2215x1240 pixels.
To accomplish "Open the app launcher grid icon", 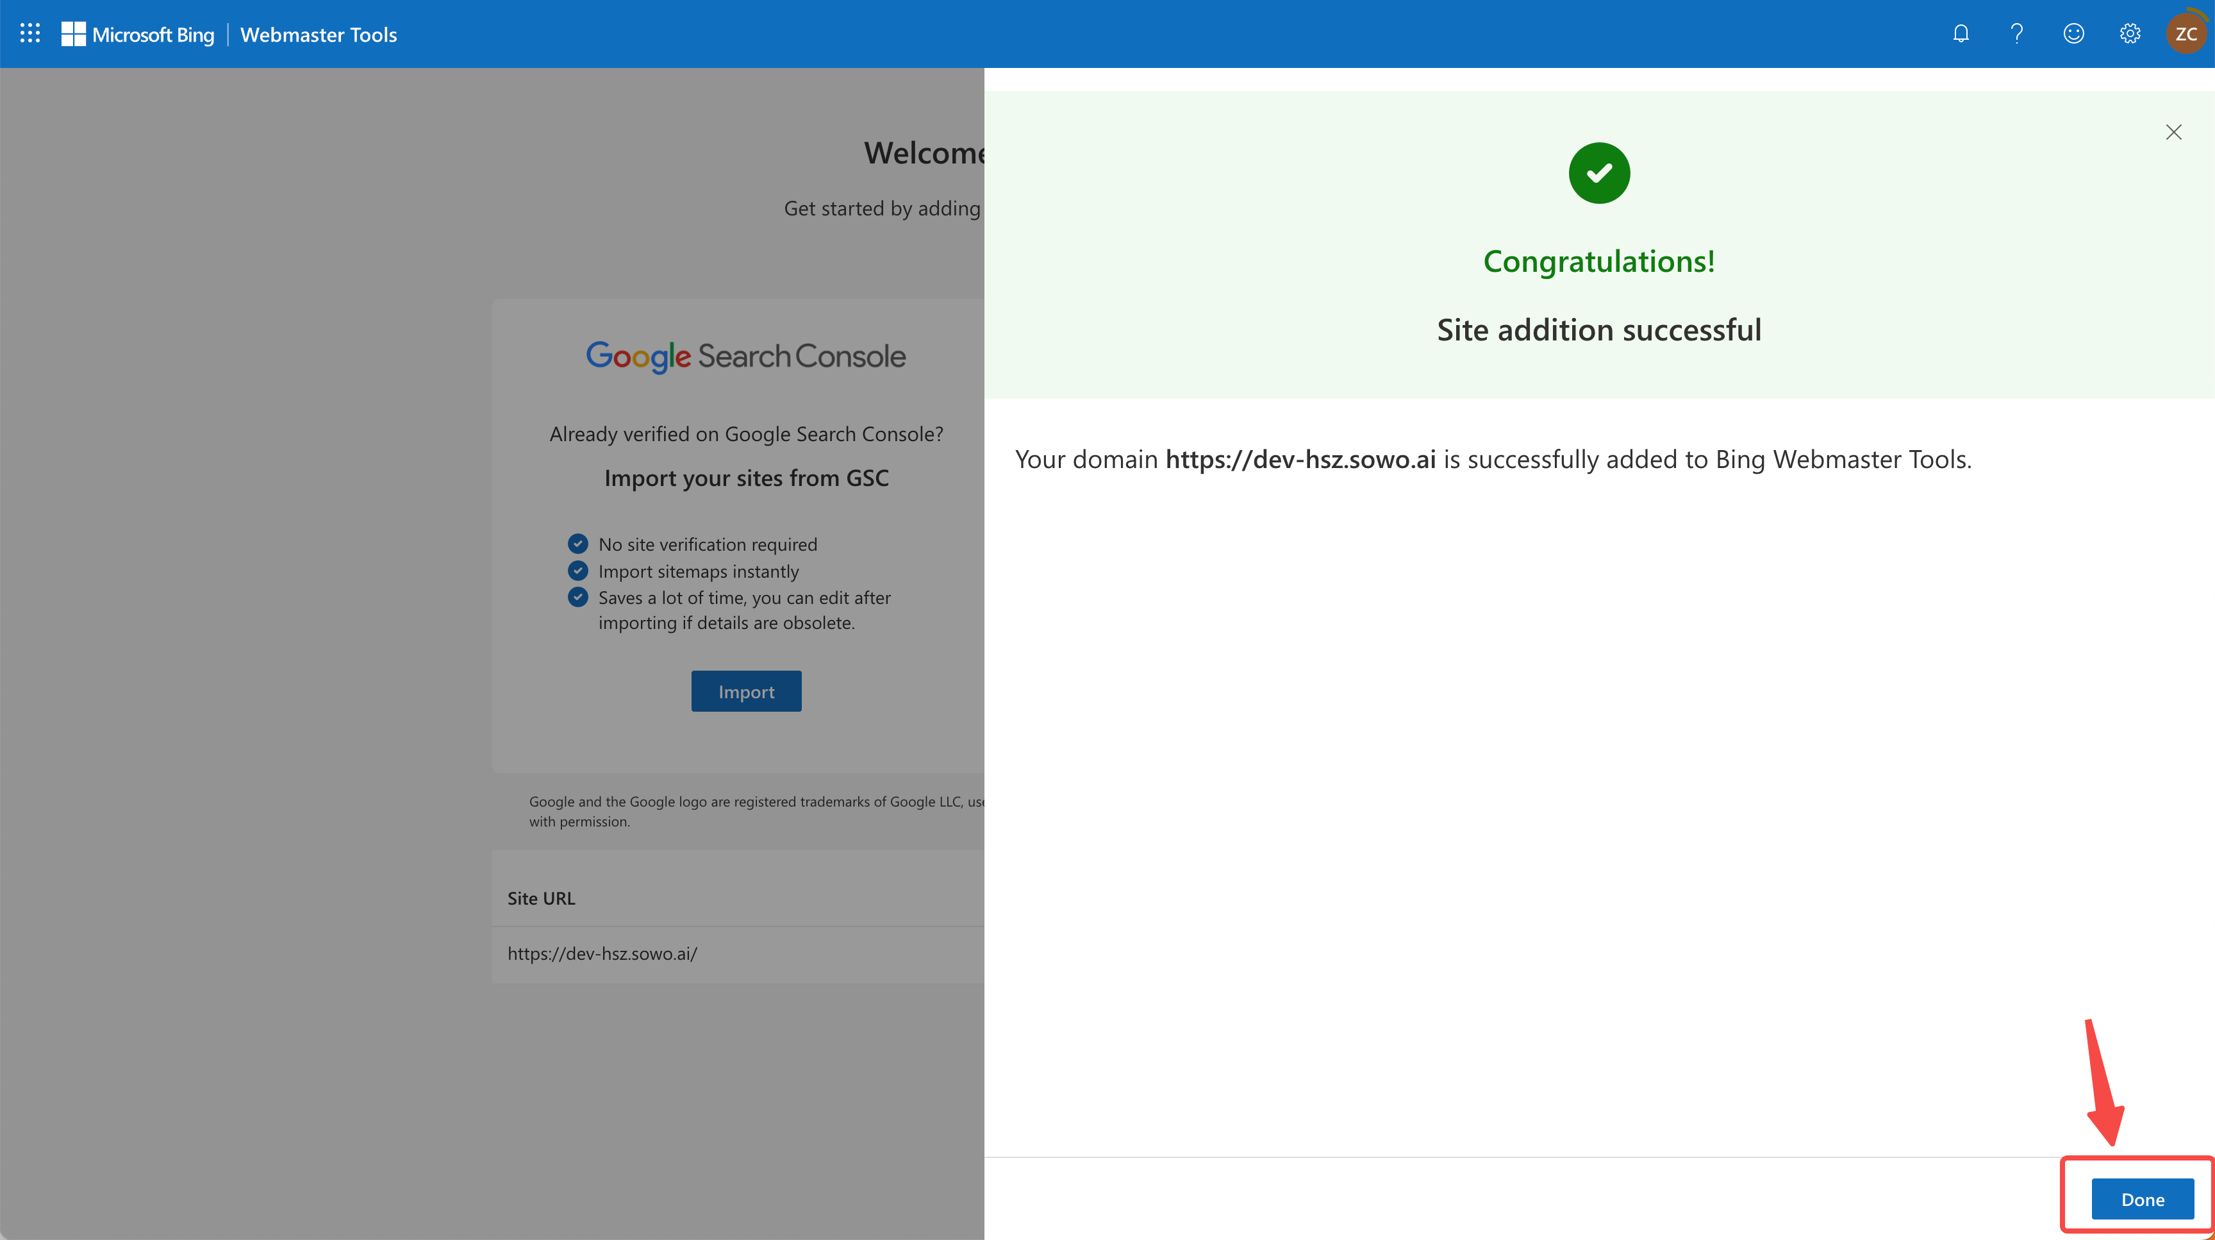I will click(30, 33).
